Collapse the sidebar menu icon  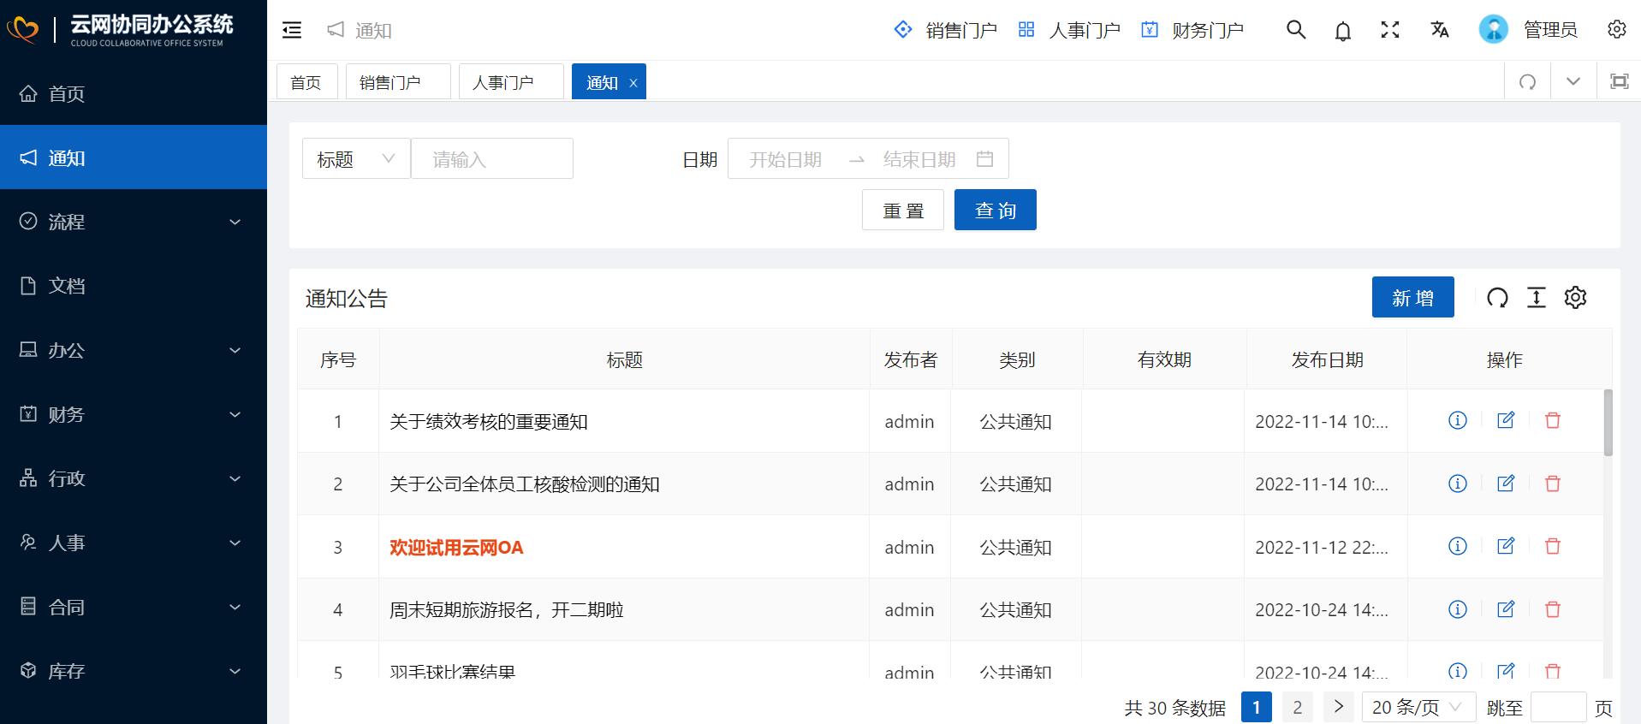pyautogui.click(x=292, y=30)
